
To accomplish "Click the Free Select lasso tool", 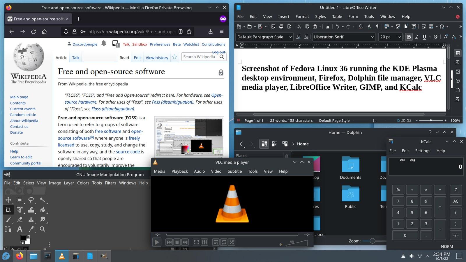I will [x=31, y=200].
